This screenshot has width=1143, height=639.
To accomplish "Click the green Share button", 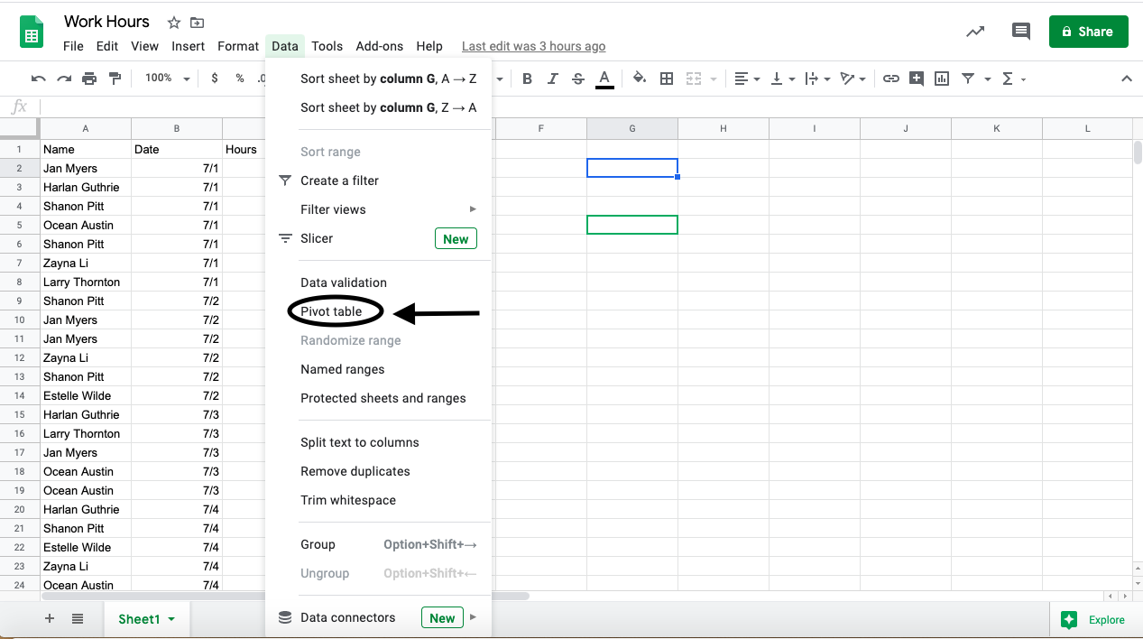I will (1088, 32).
